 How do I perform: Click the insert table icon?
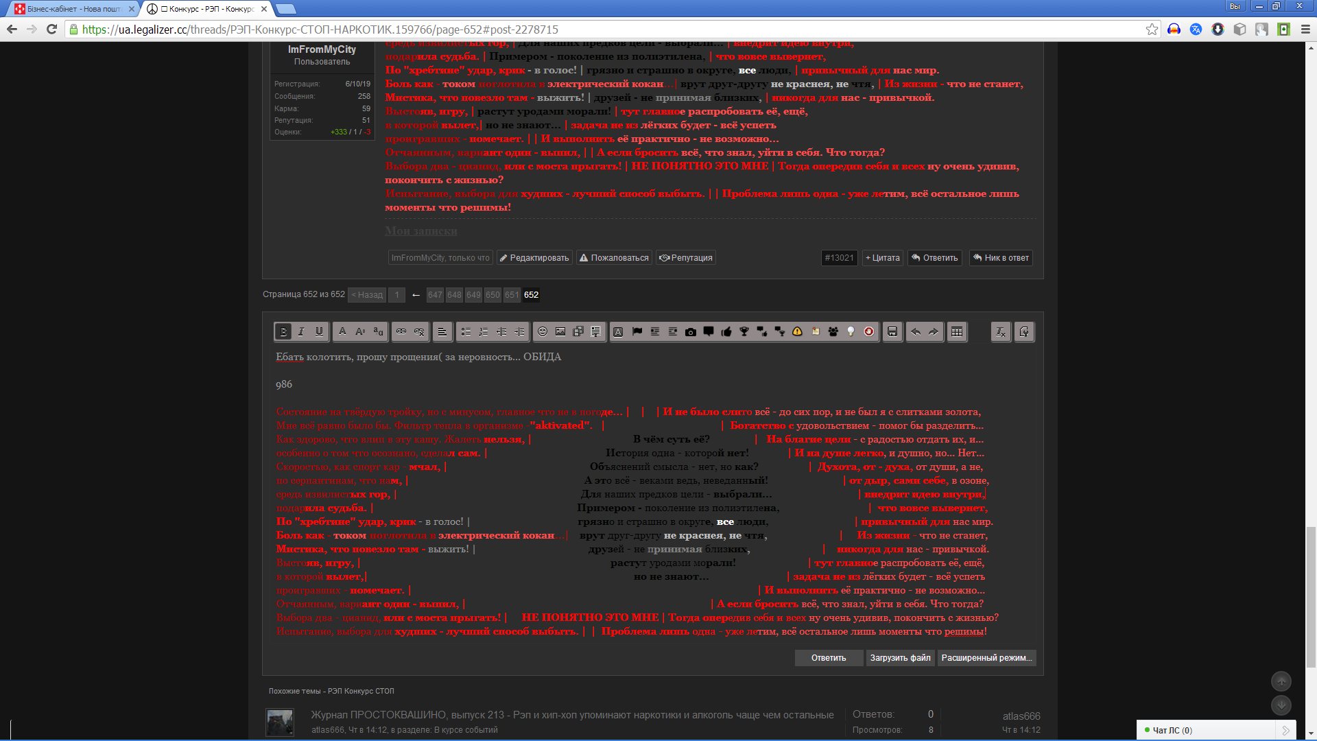click(x=957, y=332)
